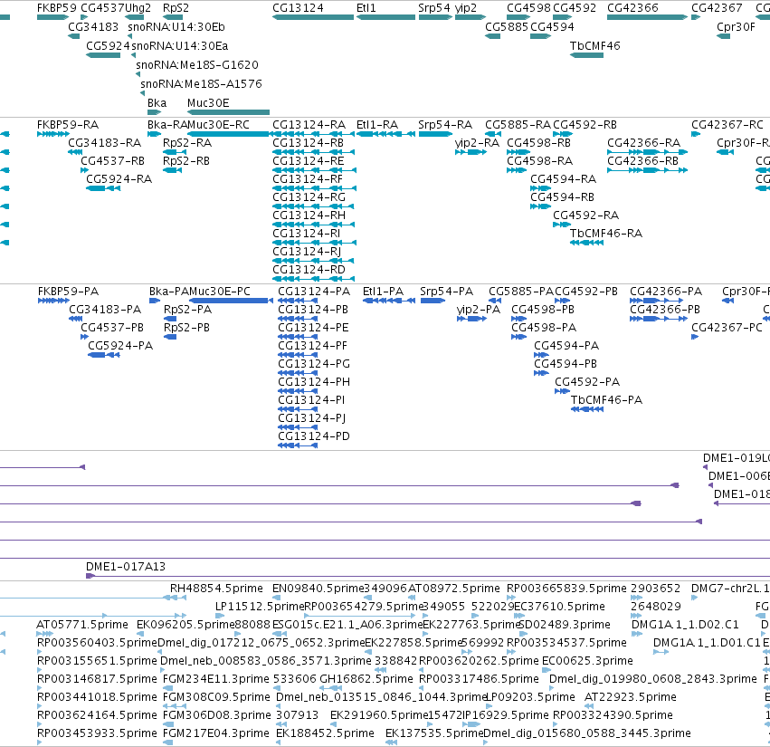
Task: Click transcript CG13124-RD
Action: tap(309, 269)
